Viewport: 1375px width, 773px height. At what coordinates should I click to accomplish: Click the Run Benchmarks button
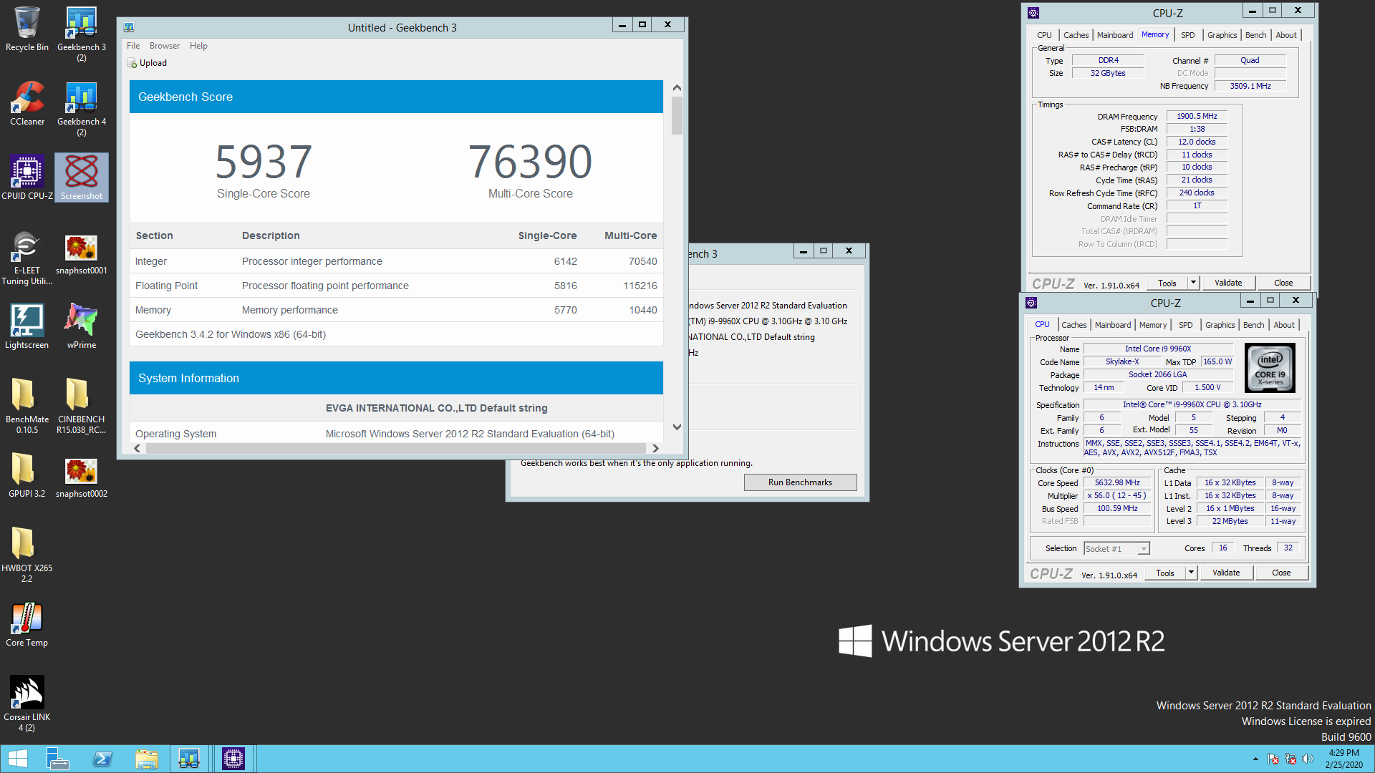click(800, 482)
